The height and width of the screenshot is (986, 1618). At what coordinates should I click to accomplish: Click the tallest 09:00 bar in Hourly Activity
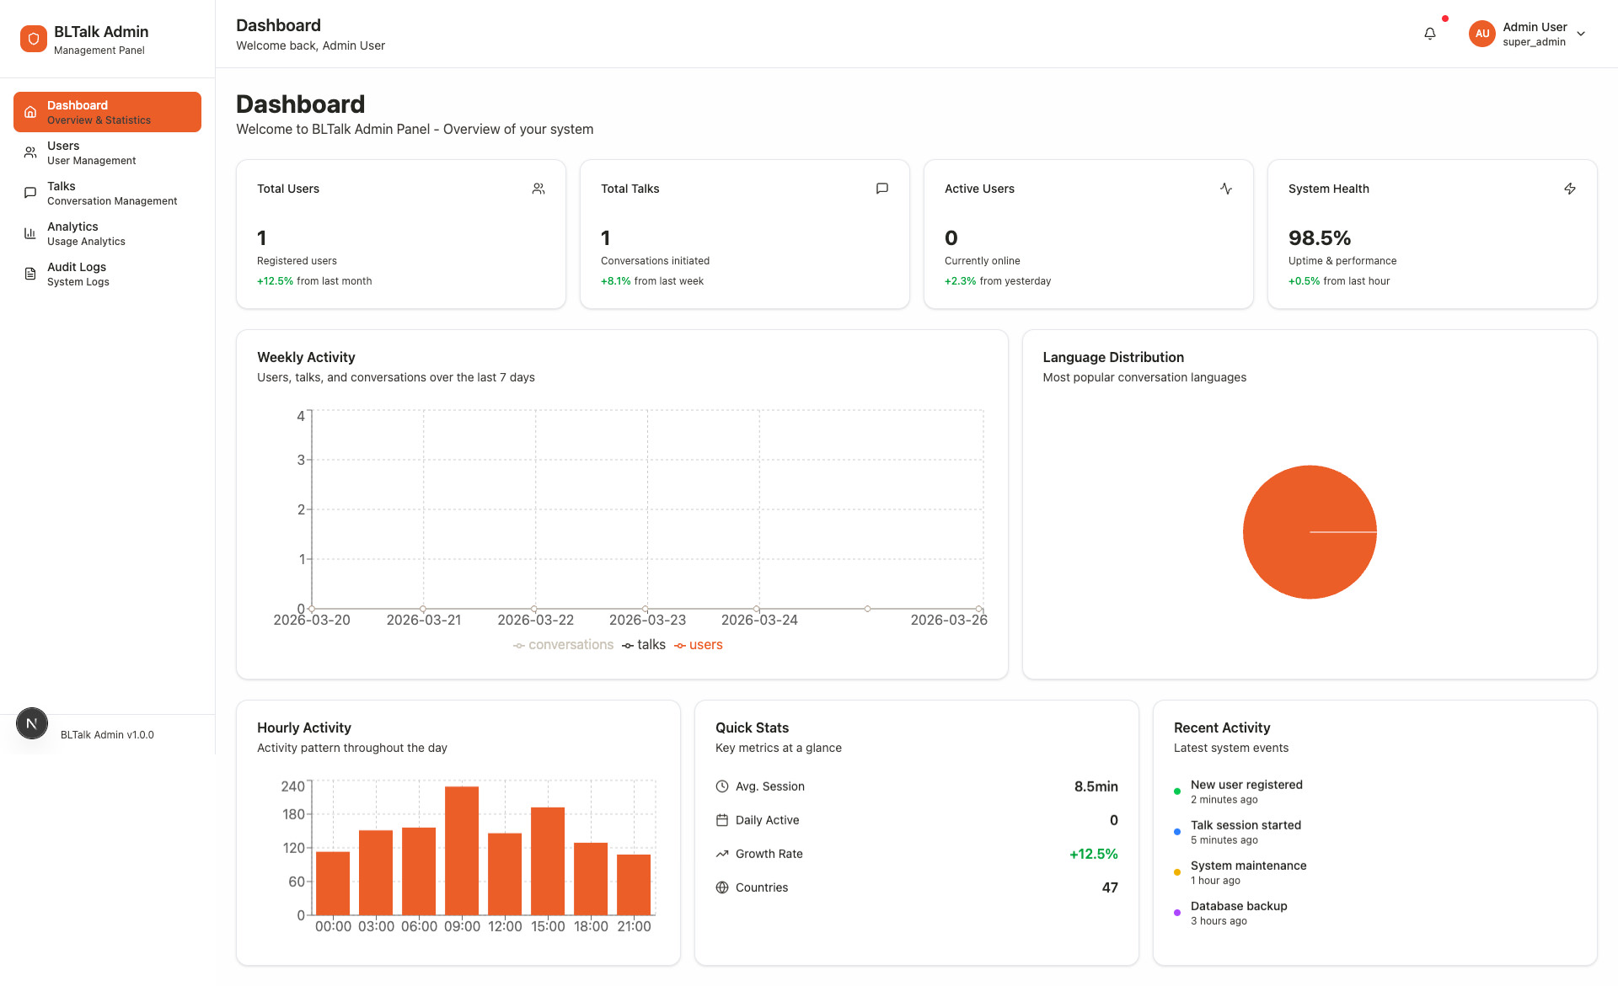pyautogui.click(x=462, y=850)
